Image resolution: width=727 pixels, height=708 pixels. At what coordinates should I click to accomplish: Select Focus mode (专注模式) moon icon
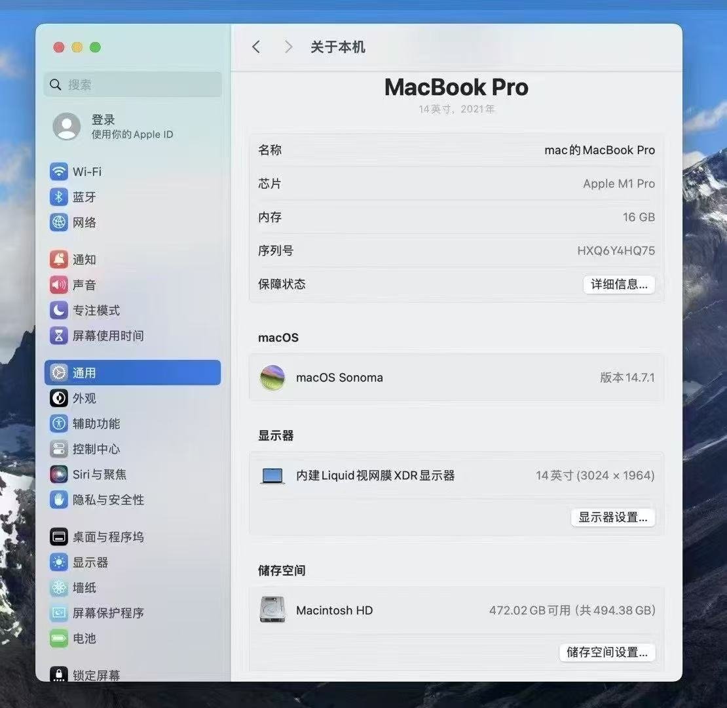(x=58, y=310)
